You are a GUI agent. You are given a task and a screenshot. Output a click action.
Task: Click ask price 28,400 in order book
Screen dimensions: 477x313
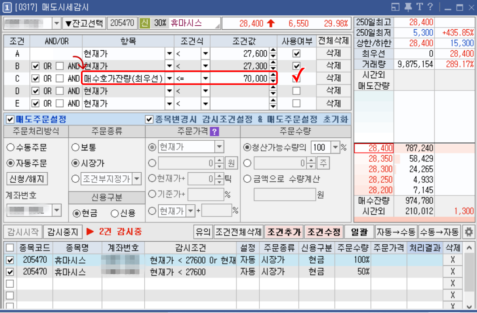(x=374, y=148)
